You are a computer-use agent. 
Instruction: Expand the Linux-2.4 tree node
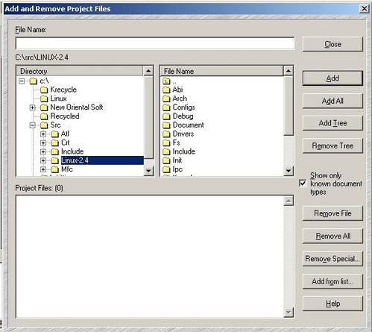[x=43, y=160]
